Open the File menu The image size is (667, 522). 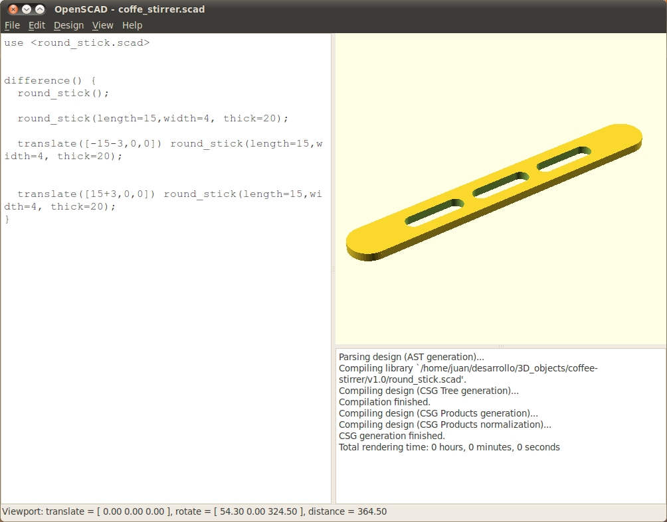(x=12, y=25)
